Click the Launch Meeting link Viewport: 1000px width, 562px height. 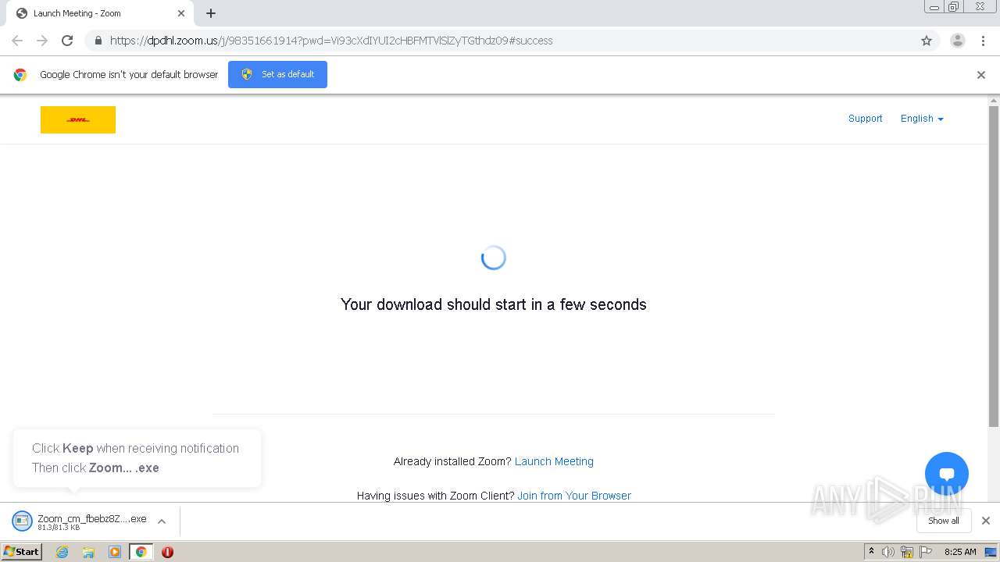point(554,461)
